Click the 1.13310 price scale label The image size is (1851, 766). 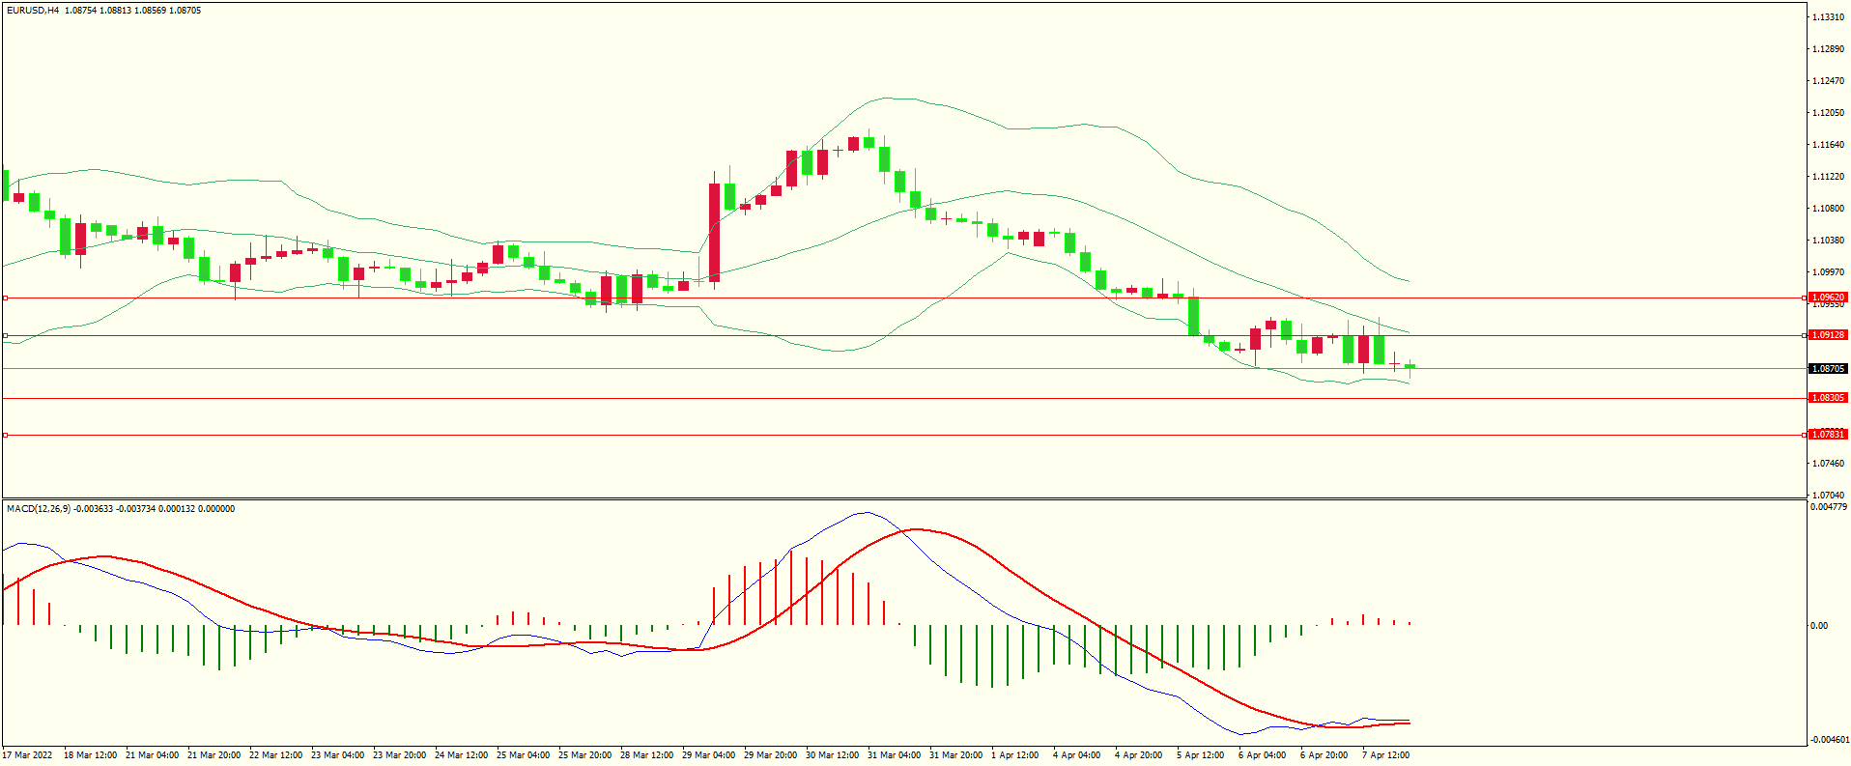pos(1828,17)
